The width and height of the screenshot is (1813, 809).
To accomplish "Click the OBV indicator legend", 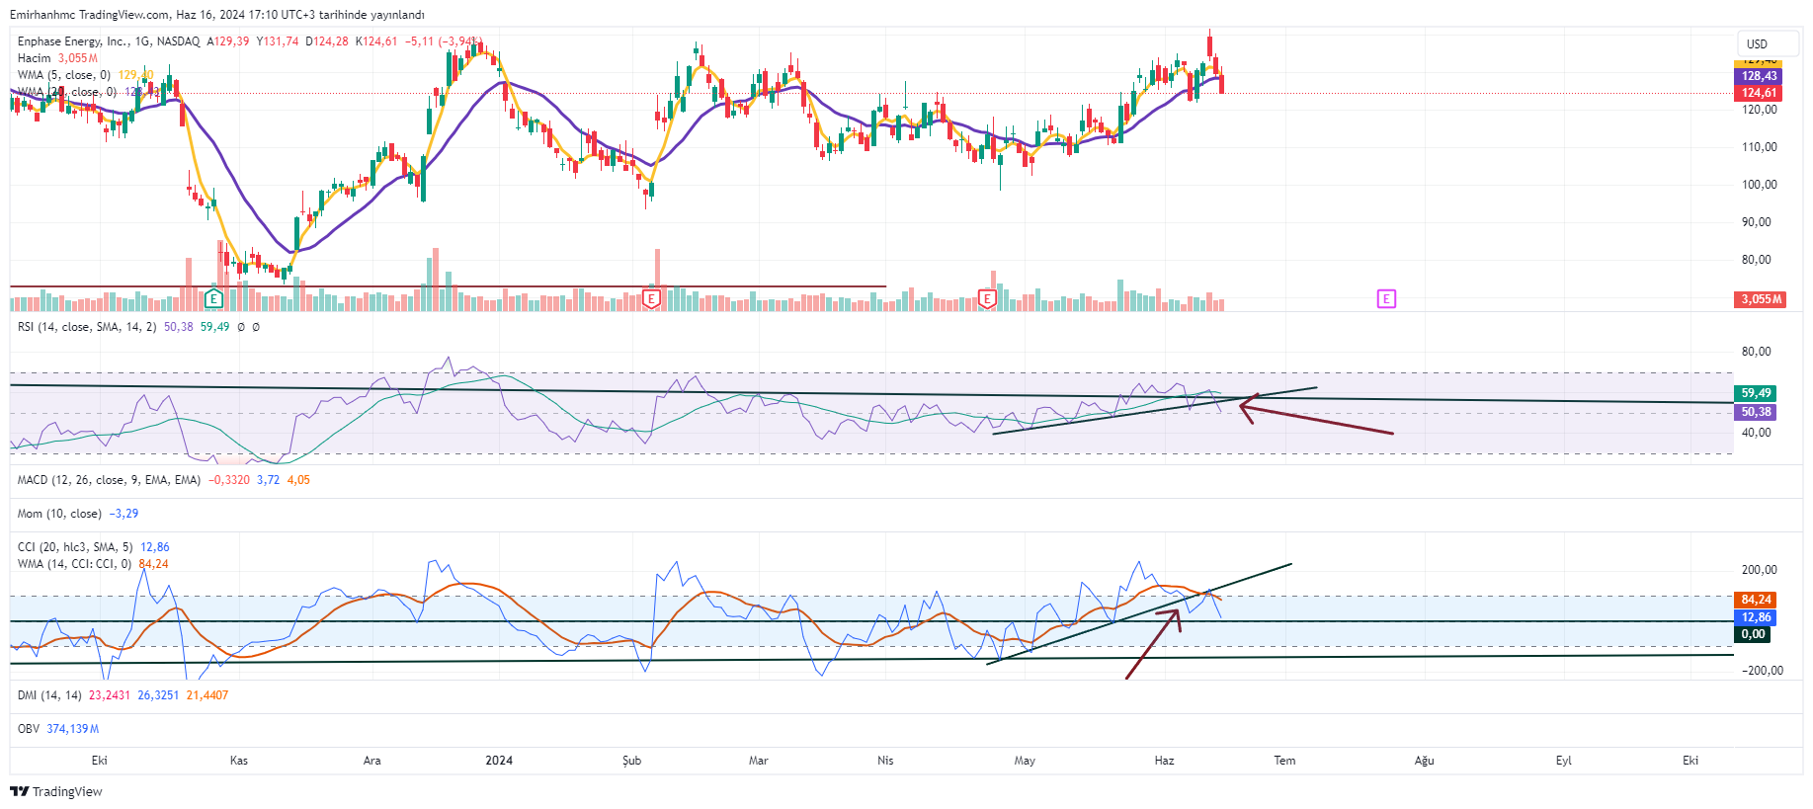I will click(29, 729).
